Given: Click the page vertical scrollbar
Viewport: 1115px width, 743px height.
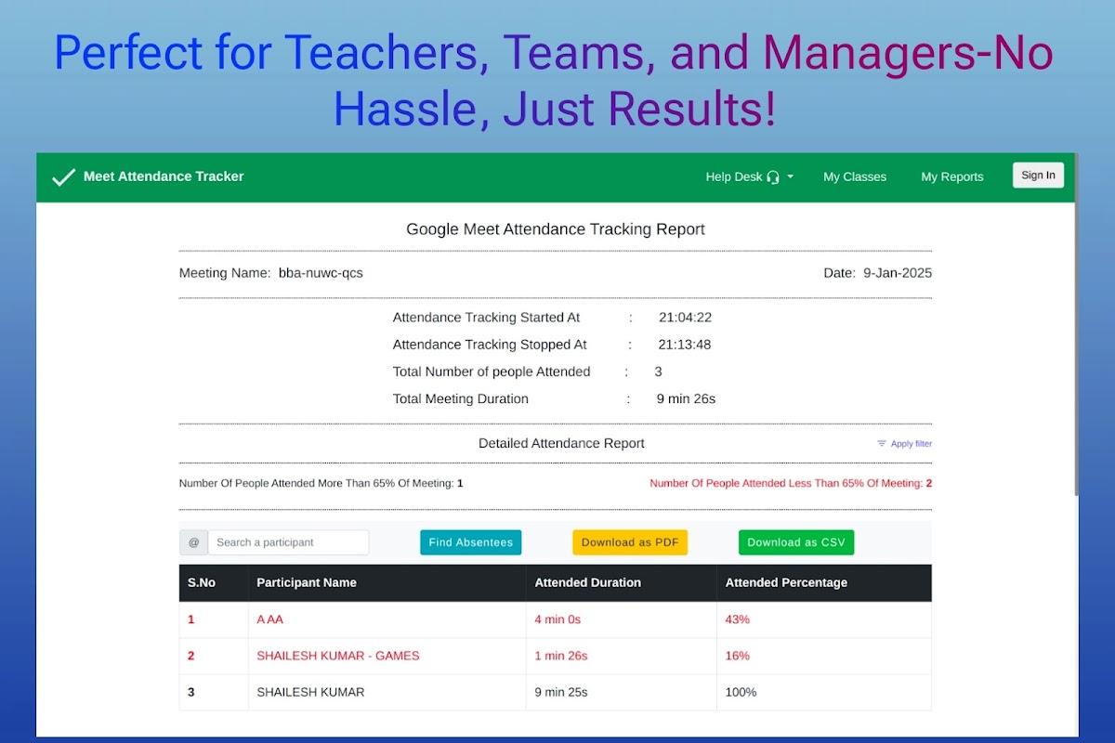Looking at the screenshot, I should [1076, 325].
